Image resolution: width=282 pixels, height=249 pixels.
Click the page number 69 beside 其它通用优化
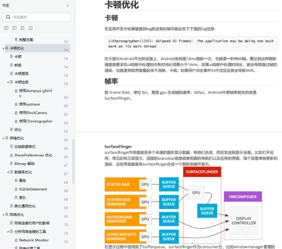[x=66, y=208]
